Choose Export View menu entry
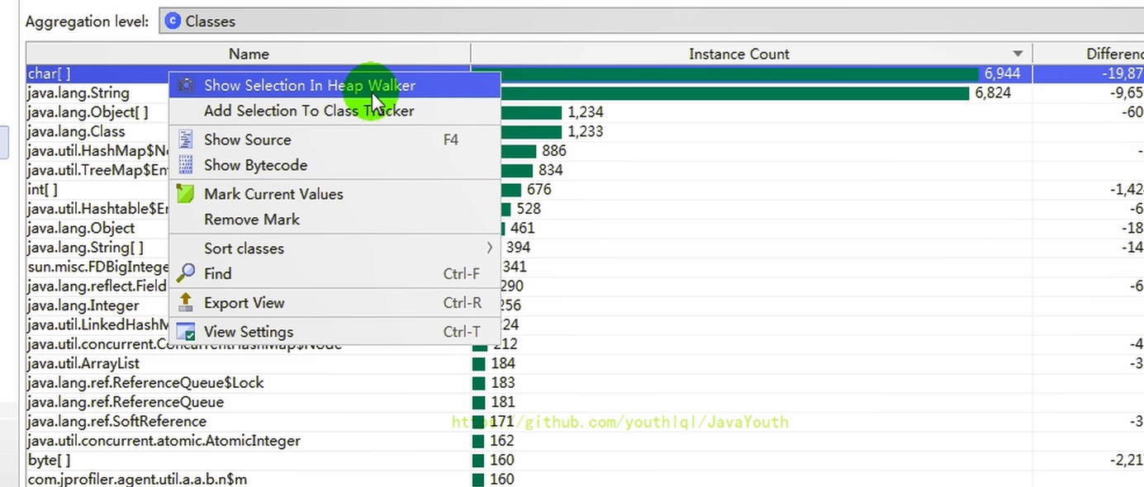This screenshot has width=1144, height=487. 335,303
